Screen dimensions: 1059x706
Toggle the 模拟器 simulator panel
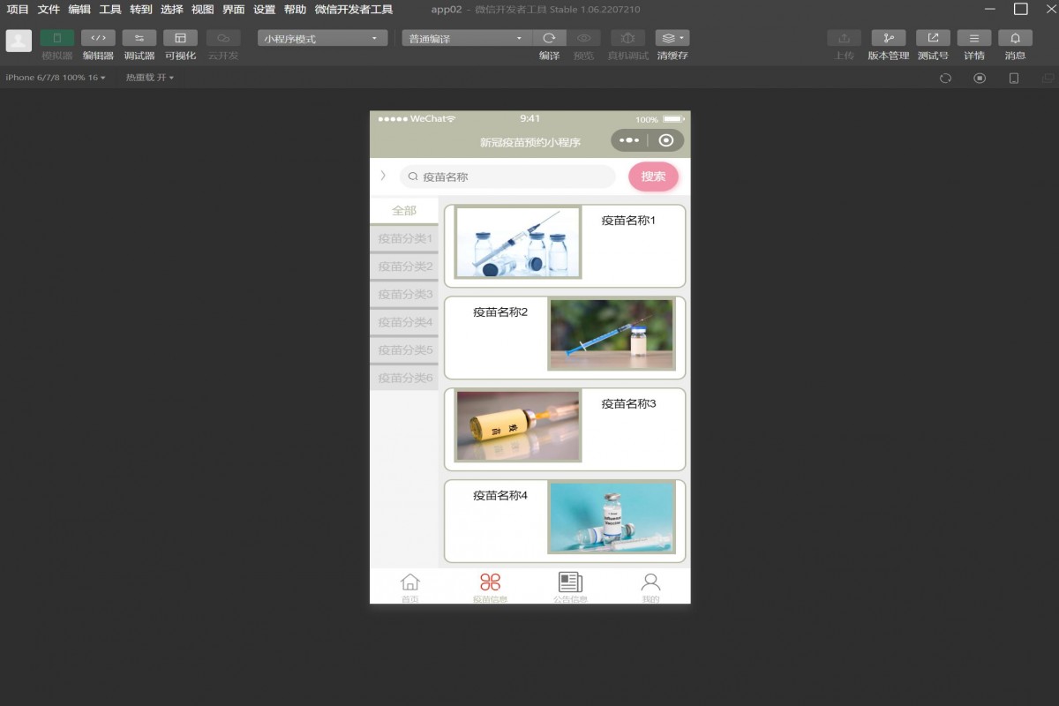[57, 39]
